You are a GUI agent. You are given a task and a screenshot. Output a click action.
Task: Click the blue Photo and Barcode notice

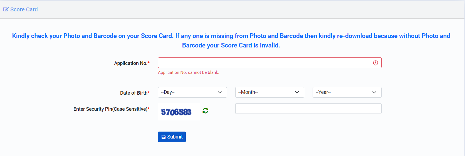(x=231, y=41)
